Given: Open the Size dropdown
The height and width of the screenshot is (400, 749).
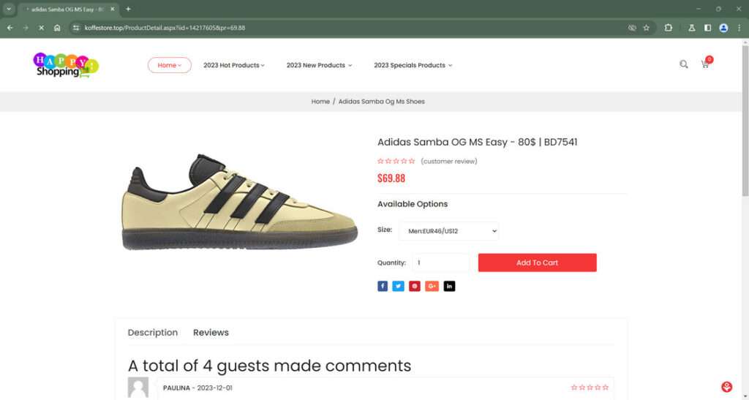Looking at the screenshot, I should click(x=448, y=231).
